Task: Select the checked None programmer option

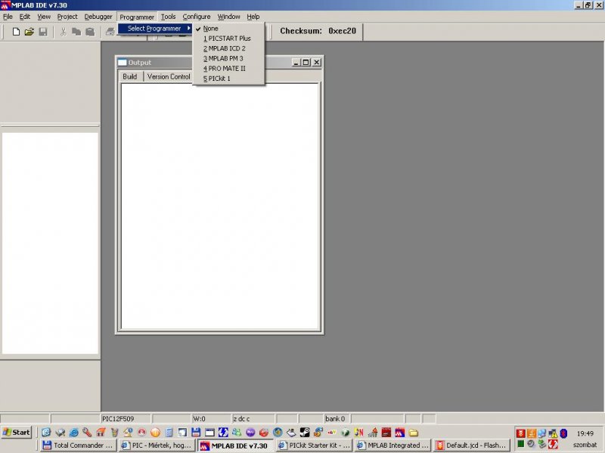Action: pos(228,29)
